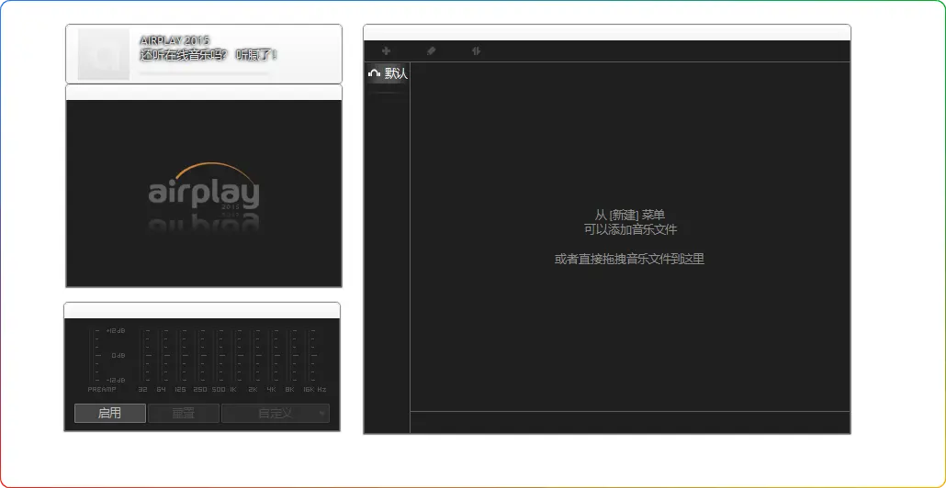Click the AIRPLAY 2015 title text
The image size is (946, 488).
click(175, 40)
